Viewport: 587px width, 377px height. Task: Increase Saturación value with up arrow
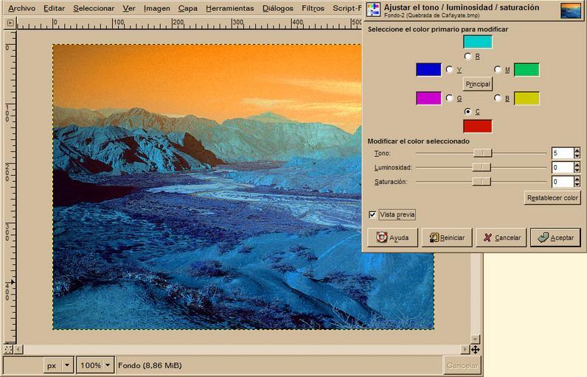click(577, 179)
